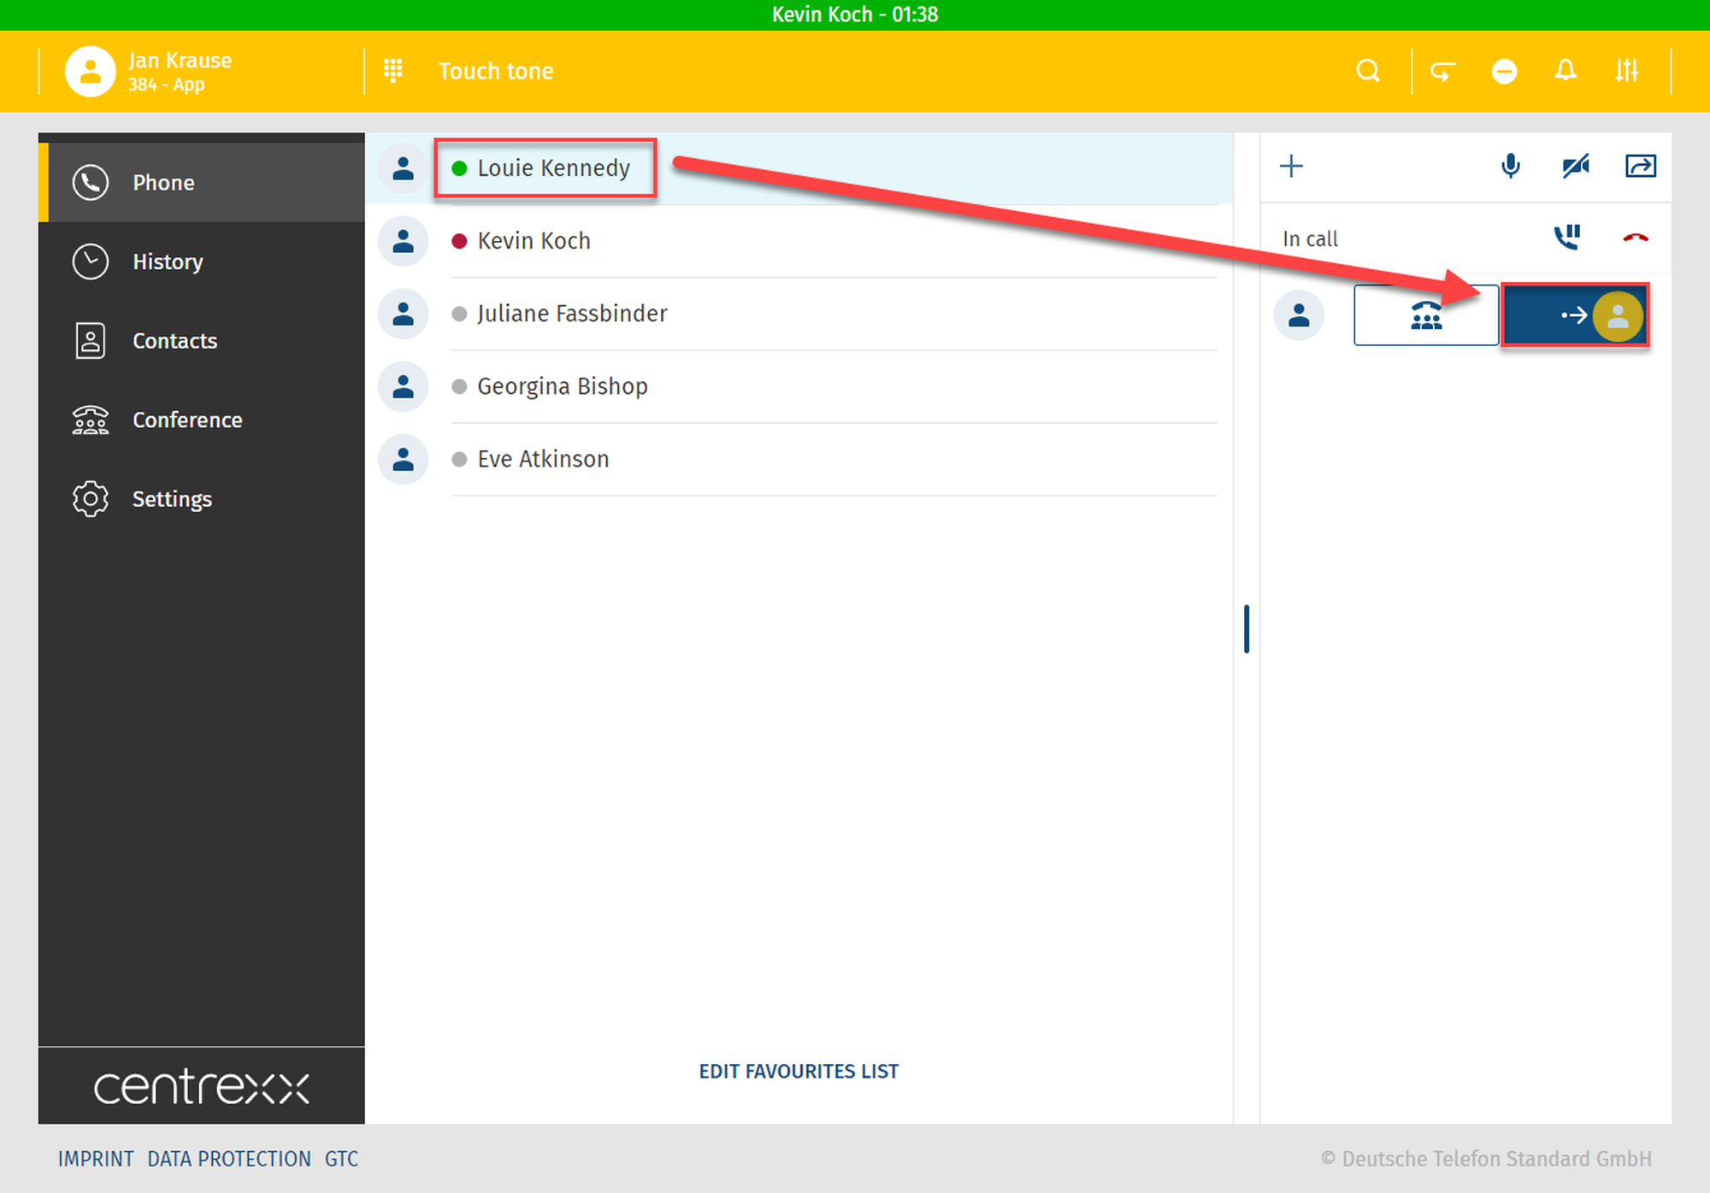
Task: Click the conference merge button
Action: 1425,315
